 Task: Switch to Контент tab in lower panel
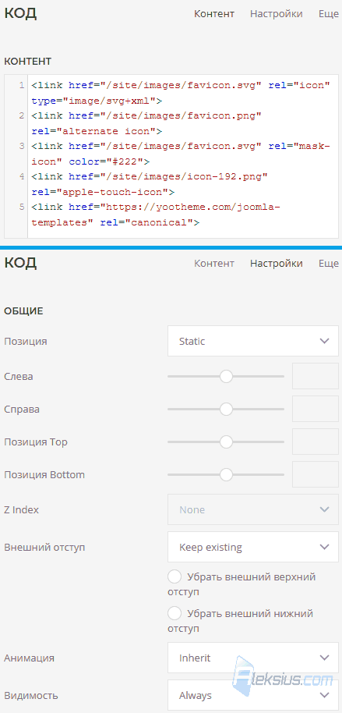click(x=214, y=264)
